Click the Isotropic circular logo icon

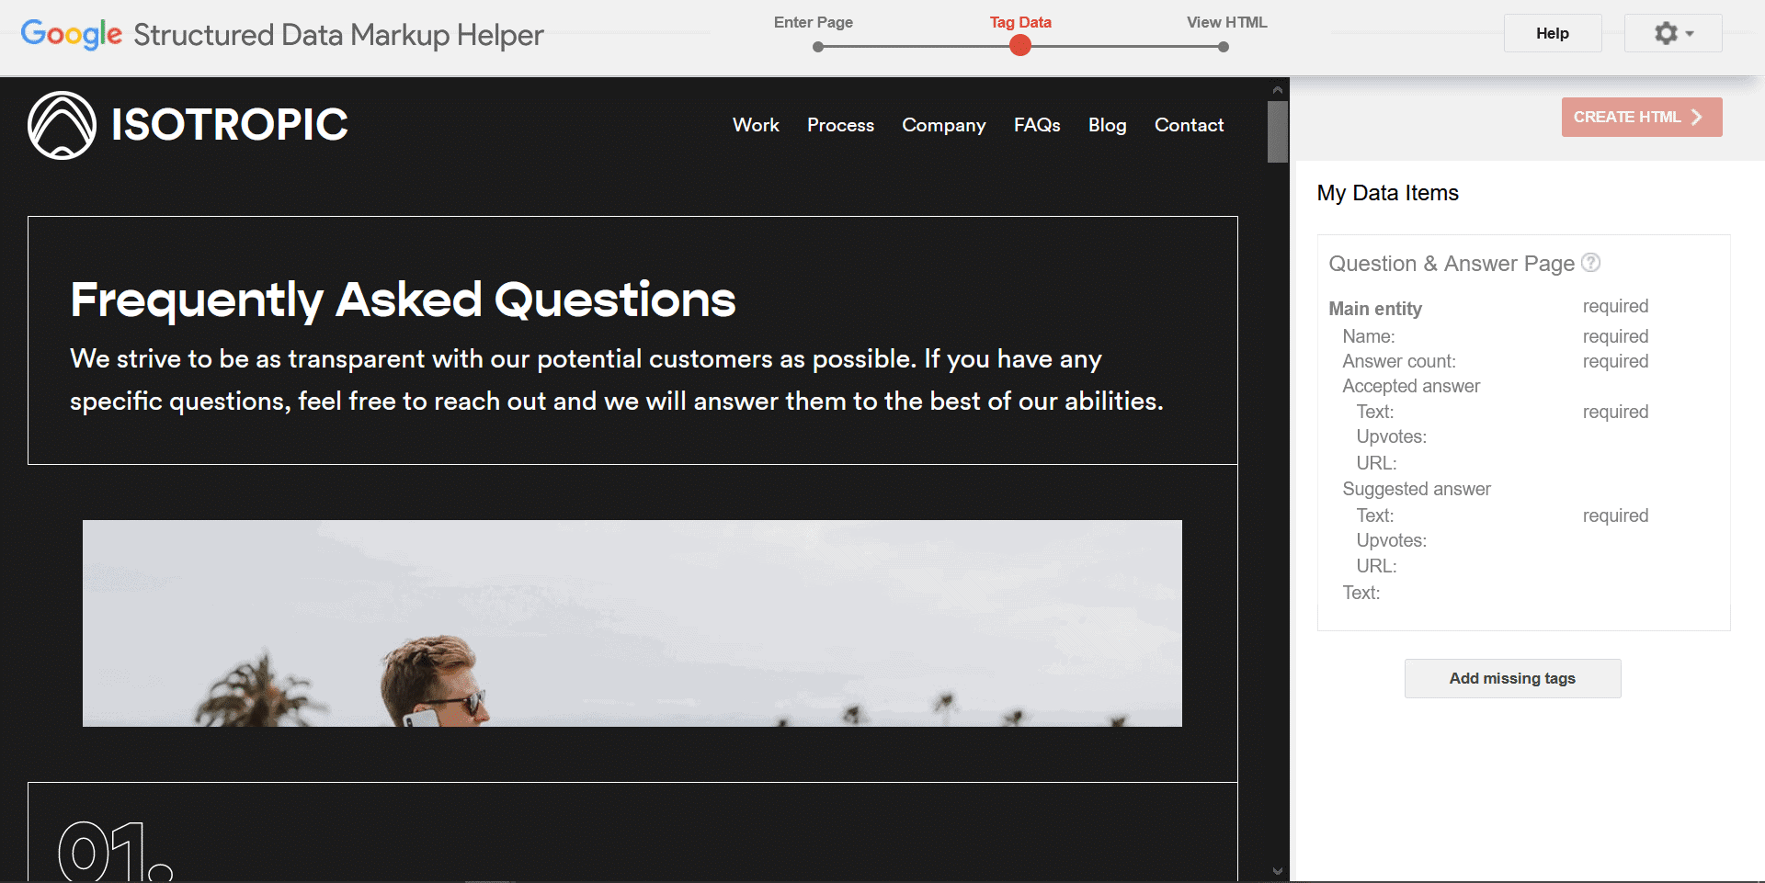point(63,125)
